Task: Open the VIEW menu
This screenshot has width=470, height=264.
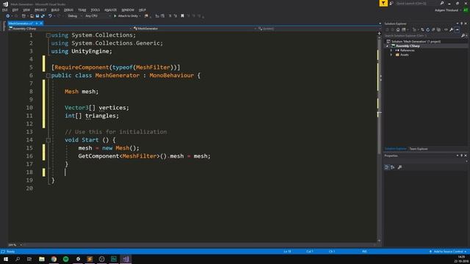Action: click(x=26, y=10)
